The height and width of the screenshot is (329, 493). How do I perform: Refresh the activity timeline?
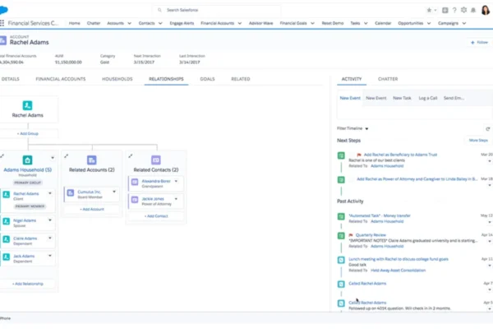[x=487, y=129]
